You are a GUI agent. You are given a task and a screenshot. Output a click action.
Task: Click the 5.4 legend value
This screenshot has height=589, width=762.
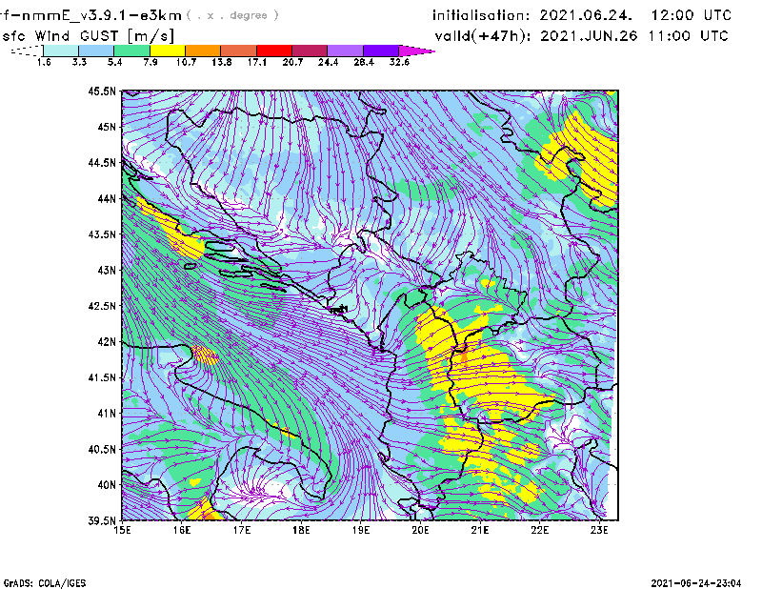coord(114,62)
